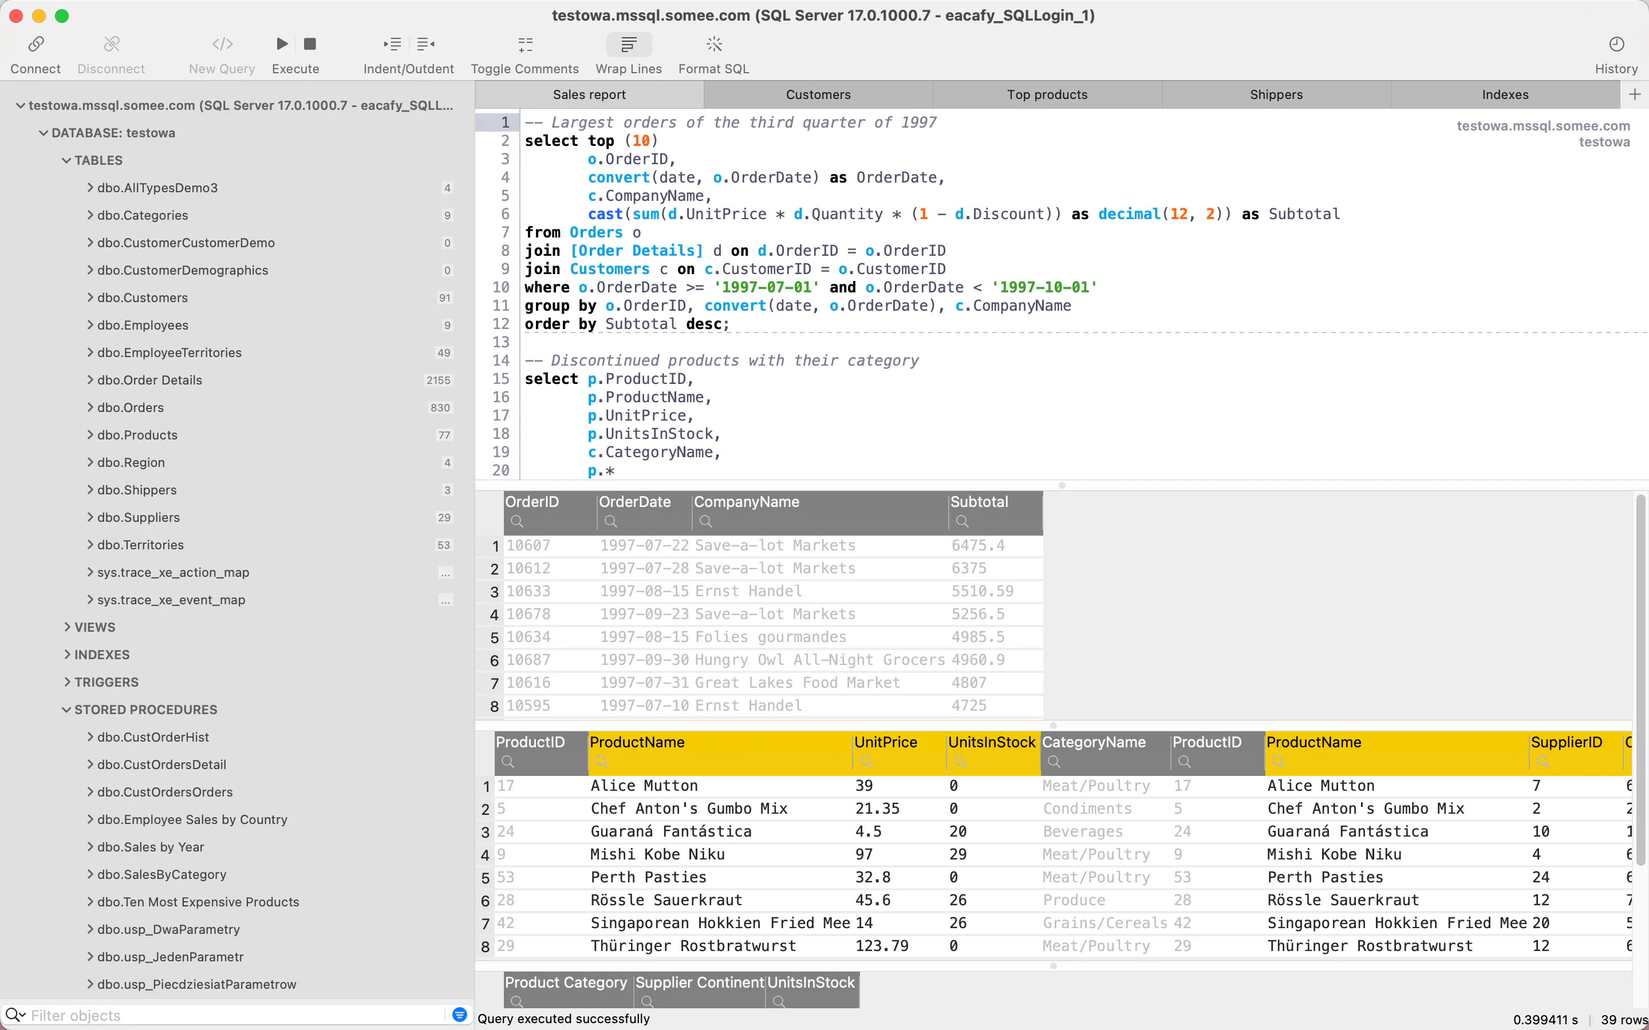Viewport: 1649px width, 1030px height.
Task: Search in the UnitsInStock column of the second result grid
Action: point(960,762)
